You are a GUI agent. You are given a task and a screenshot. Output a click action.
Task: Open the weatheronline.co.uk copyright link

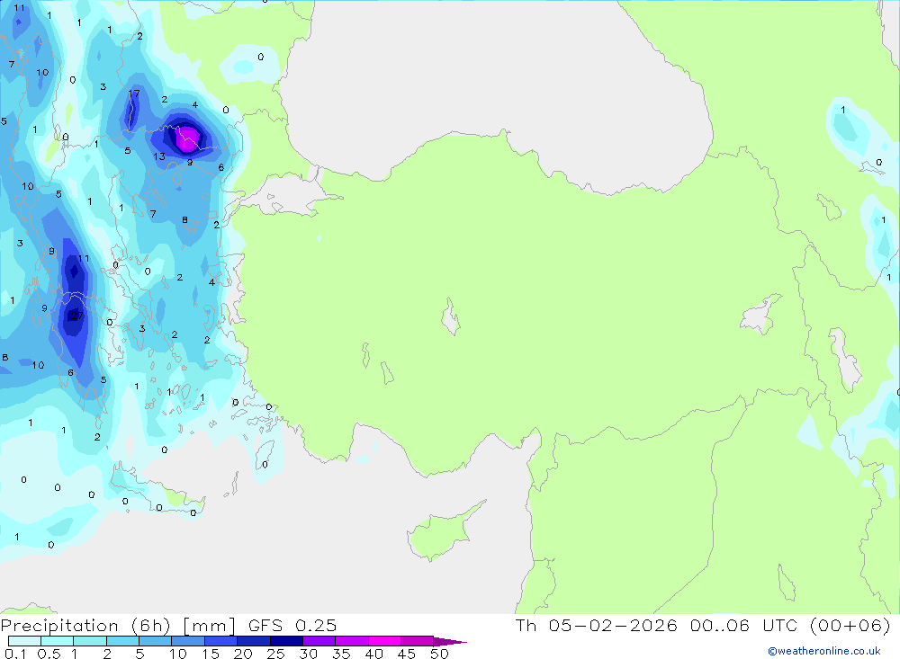[824, 651]
